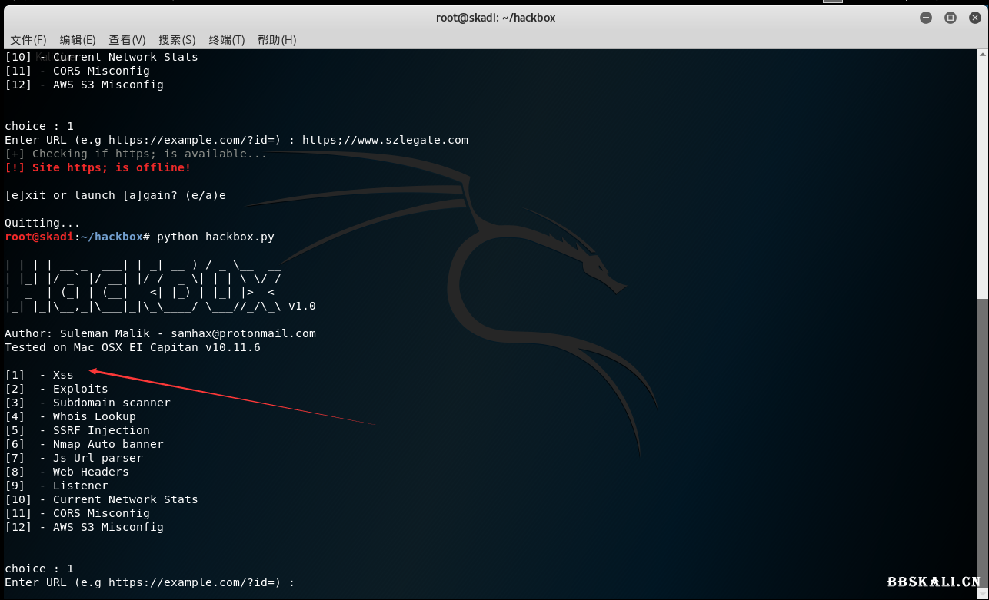The height and width of the screenshot is (600, 989).
Task: Click the "[1] - Xss" option line
Action: pyautogui.click(x=40, y=375)
